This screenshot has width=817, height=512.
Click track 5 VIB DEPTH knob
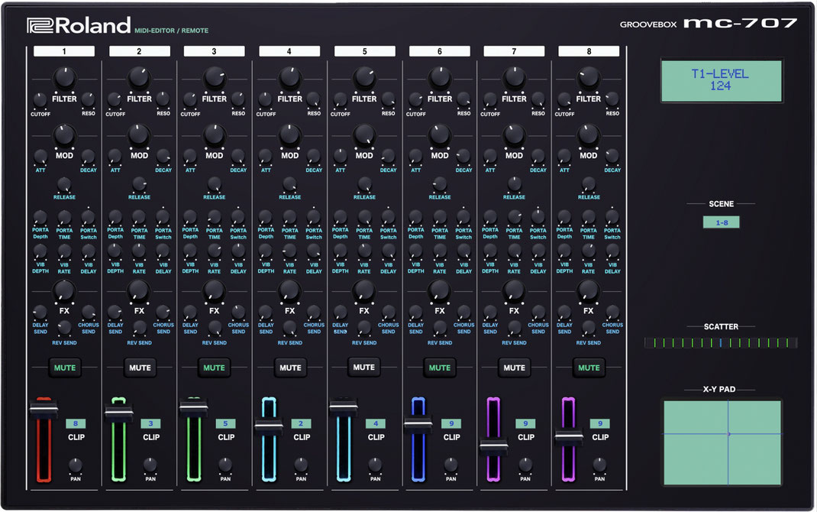point(340,252)
